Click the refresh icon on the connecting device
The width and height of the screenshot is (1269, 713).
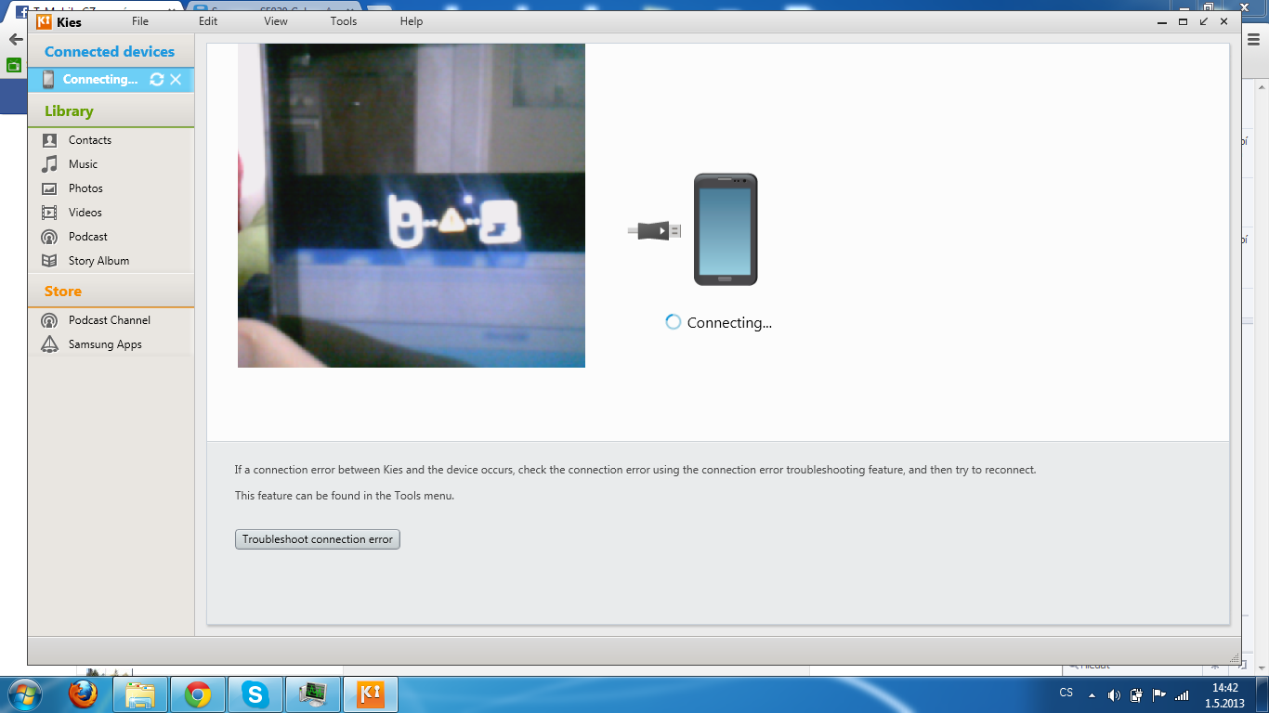pos(157,80)
